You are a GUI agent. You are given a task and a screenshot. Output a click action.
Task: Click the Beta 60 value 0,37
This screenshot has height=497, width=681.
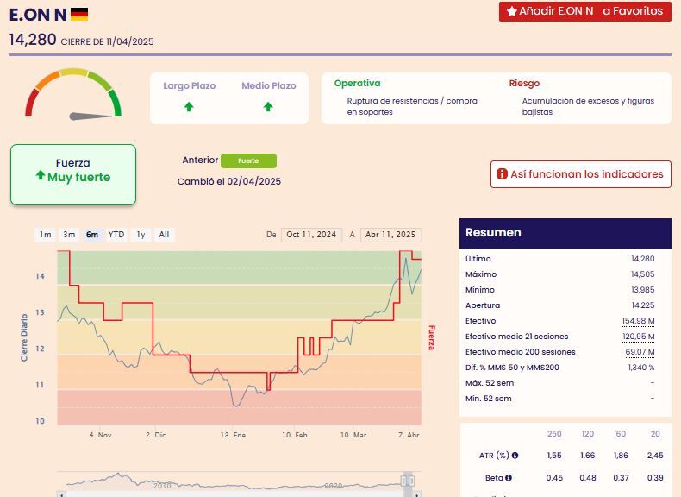(621, 477)
